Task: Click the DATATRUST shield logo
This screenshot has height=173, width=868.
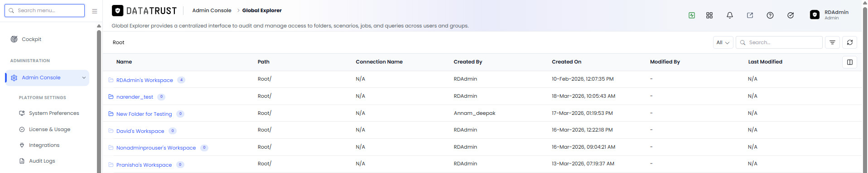Action: coord(117,10)
